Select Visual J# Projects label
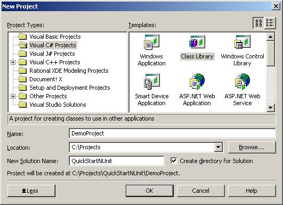Screen dimensions: 283x205 52,54
